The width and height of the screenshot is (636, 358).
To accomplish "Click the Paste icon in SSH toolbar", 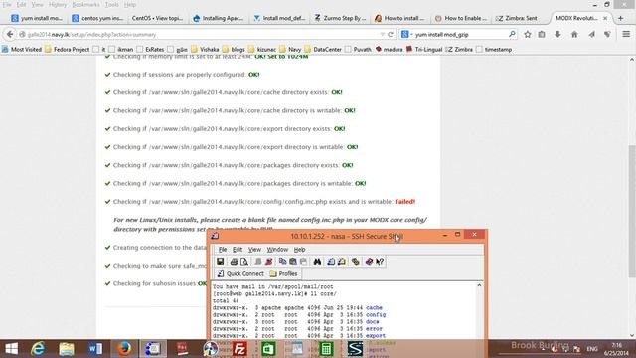I will tap(293, 262).
